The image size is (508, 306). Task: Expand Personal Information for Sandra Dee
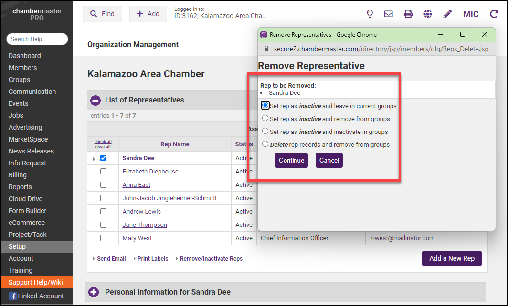(x=94, y=292)
